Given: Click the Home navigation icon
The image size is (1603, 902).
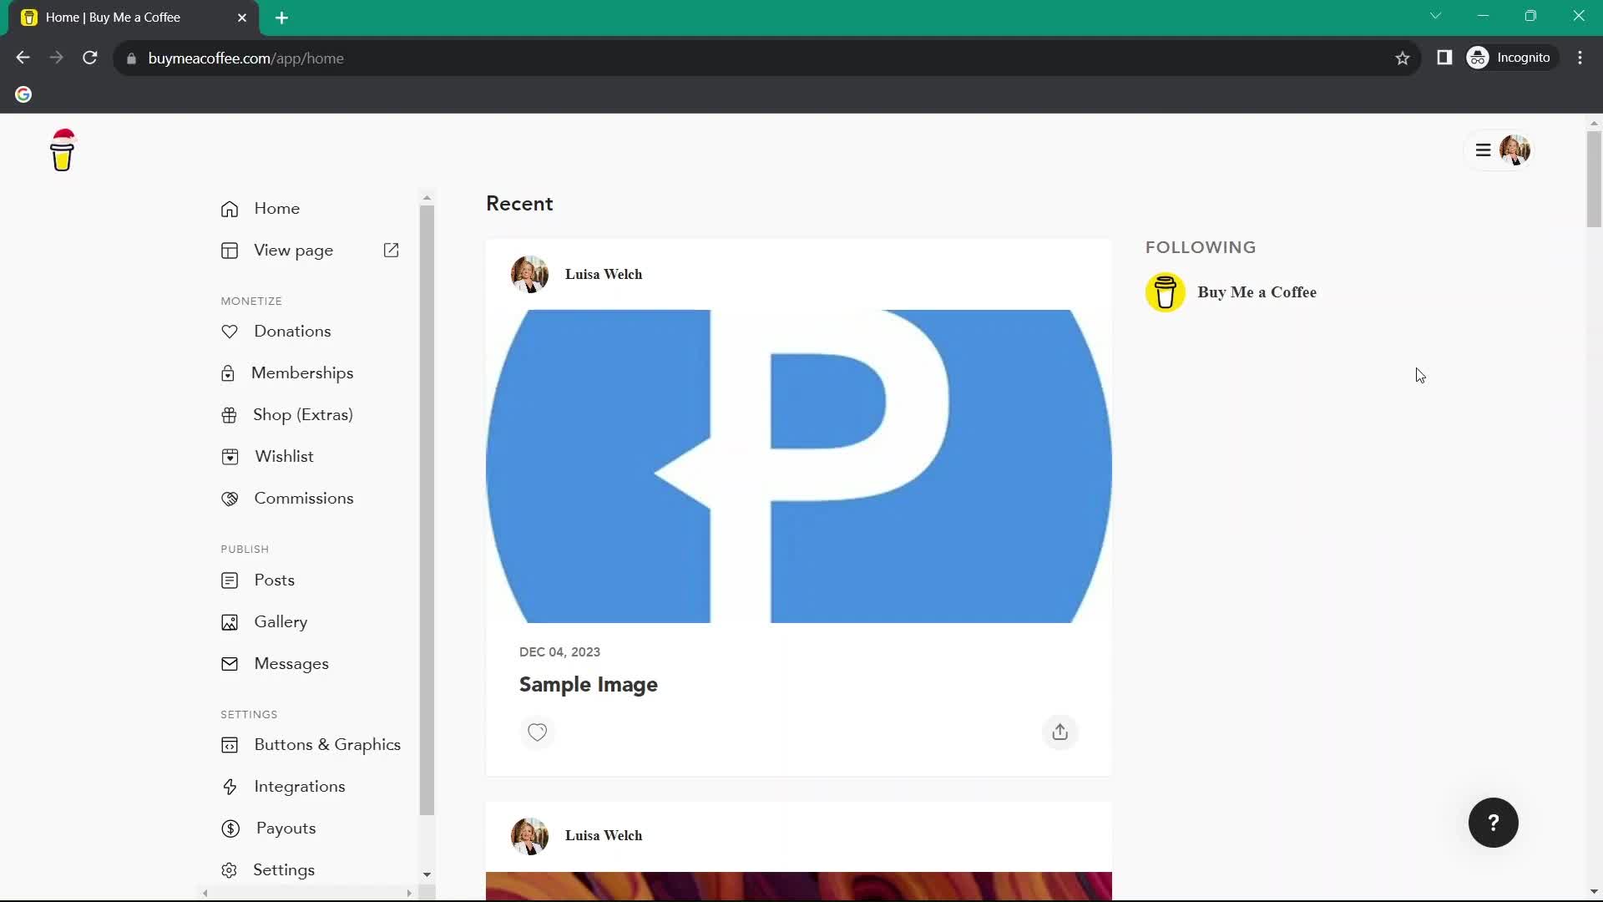Looking at the screenshot, I should click(230, 208).
